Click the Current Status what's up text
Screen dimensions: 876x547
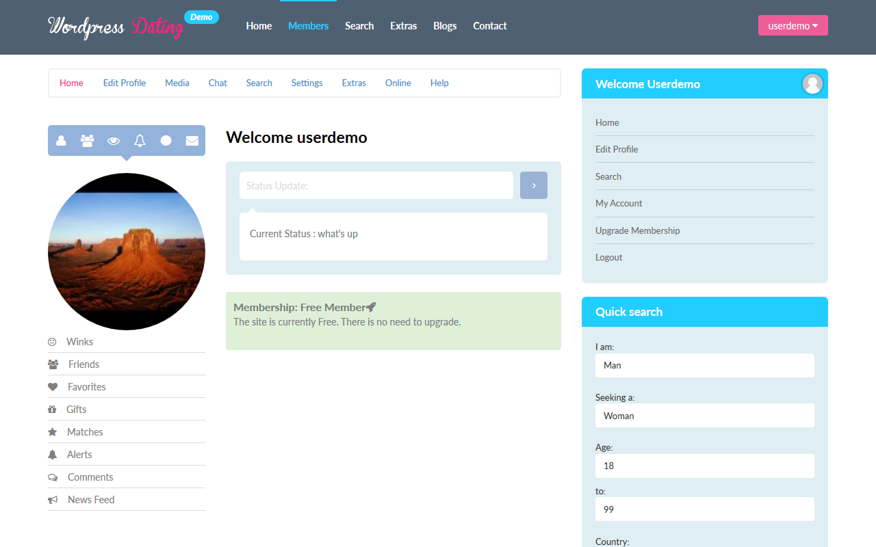[x=304, y=234]
